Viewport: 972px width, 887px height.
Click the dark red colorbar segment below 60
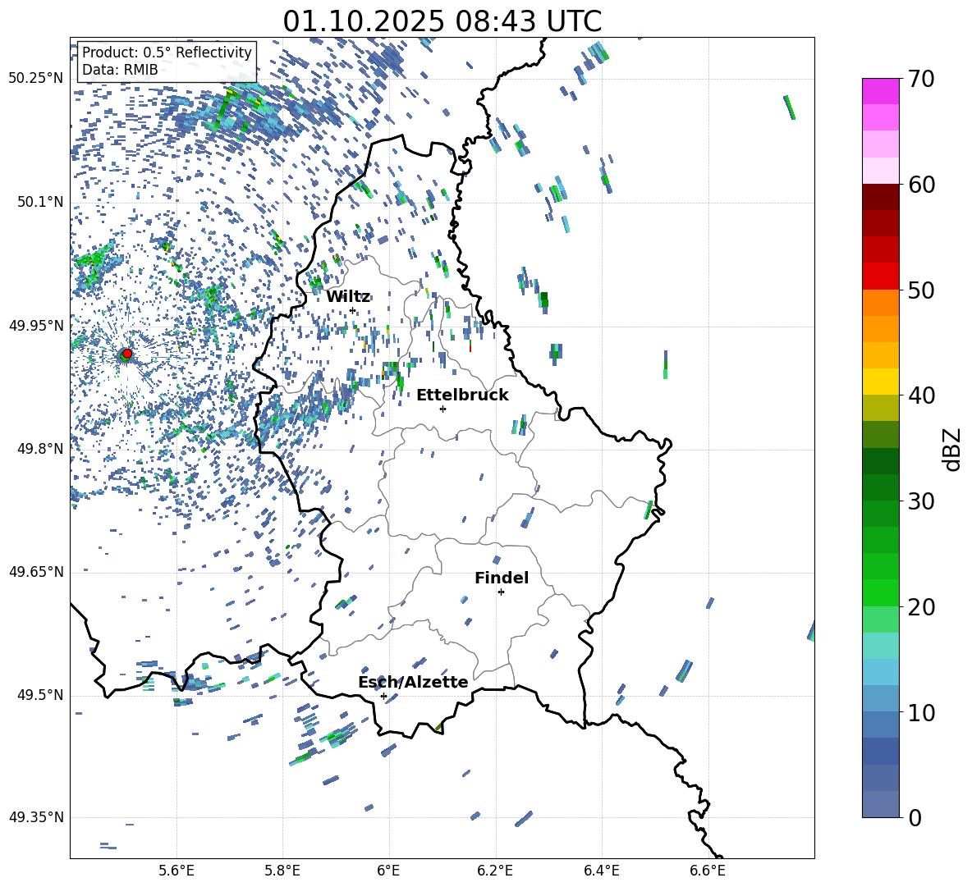(x=880, y=197)
